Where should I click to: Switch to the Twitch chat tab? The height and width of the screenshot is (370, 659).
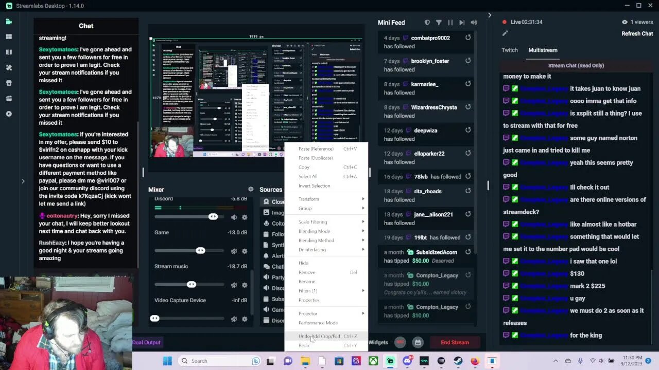(510, 50)
